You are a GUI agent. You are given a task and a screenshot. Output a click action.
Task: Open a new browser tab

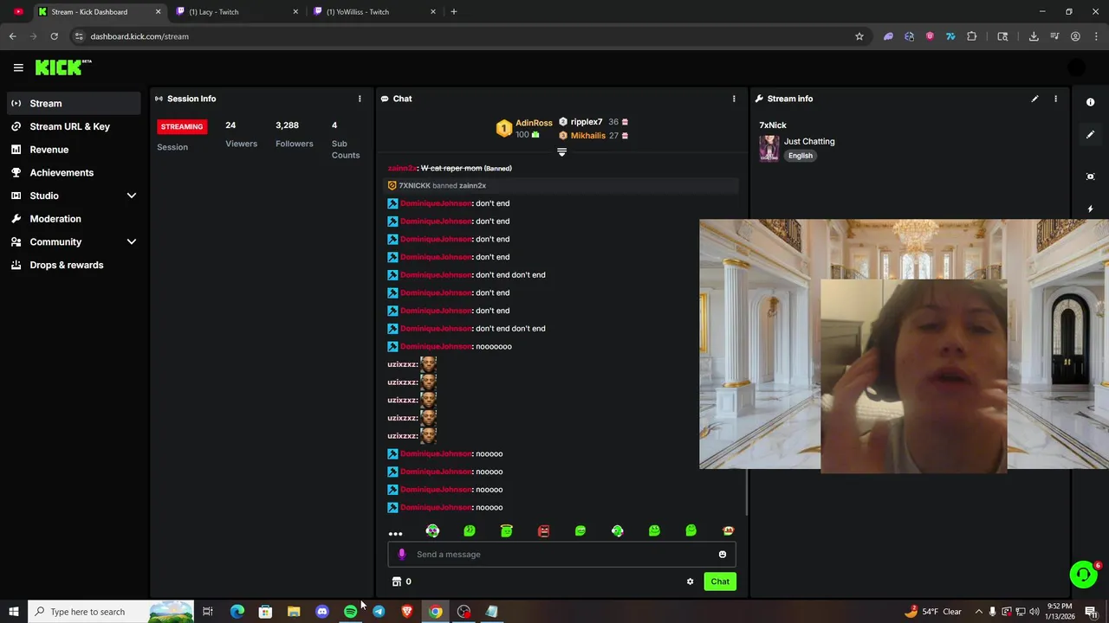(454, 12)
